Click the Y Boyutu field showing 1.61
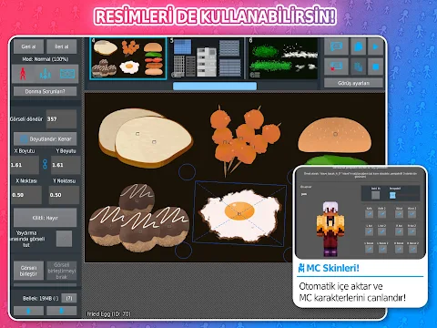The width and height of the screenshot is (437, 328). point(66,165)
